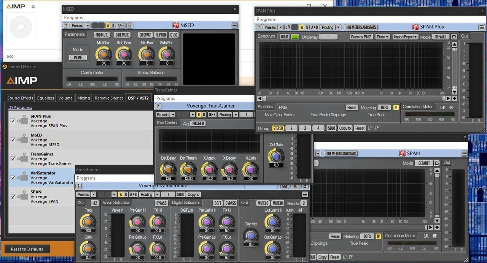Open the Programs menu in MSED window
The width and height of the screenshot is (487, 263).
(x=73, y=17)
